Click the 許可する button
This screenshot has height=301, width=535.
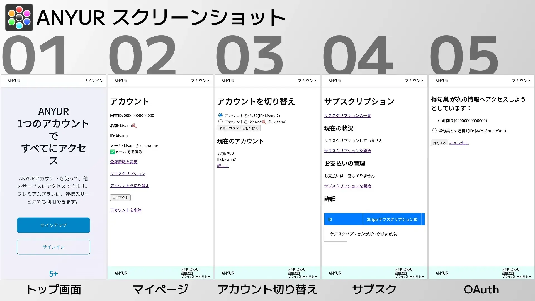439,143
